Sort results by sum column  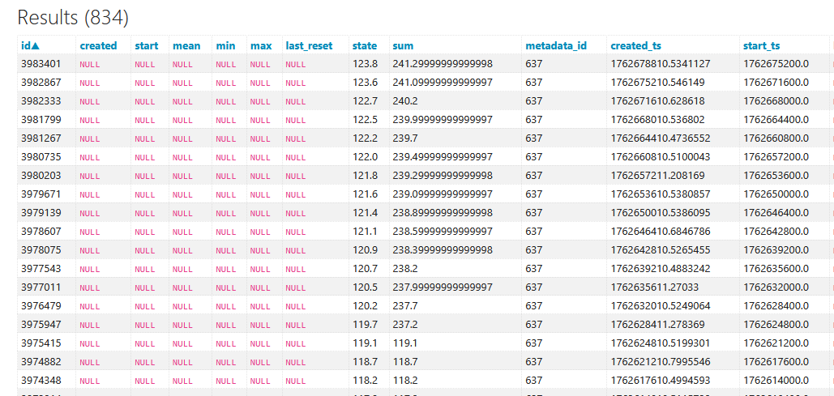pyautogui.click(x=402, y=46)
